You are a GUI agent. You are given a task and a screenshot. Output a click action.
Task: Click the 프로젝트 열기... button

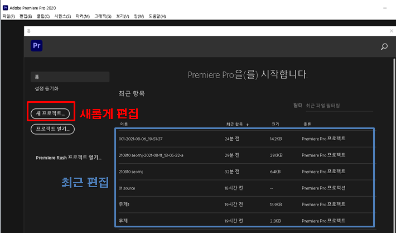tap(52, 129)
